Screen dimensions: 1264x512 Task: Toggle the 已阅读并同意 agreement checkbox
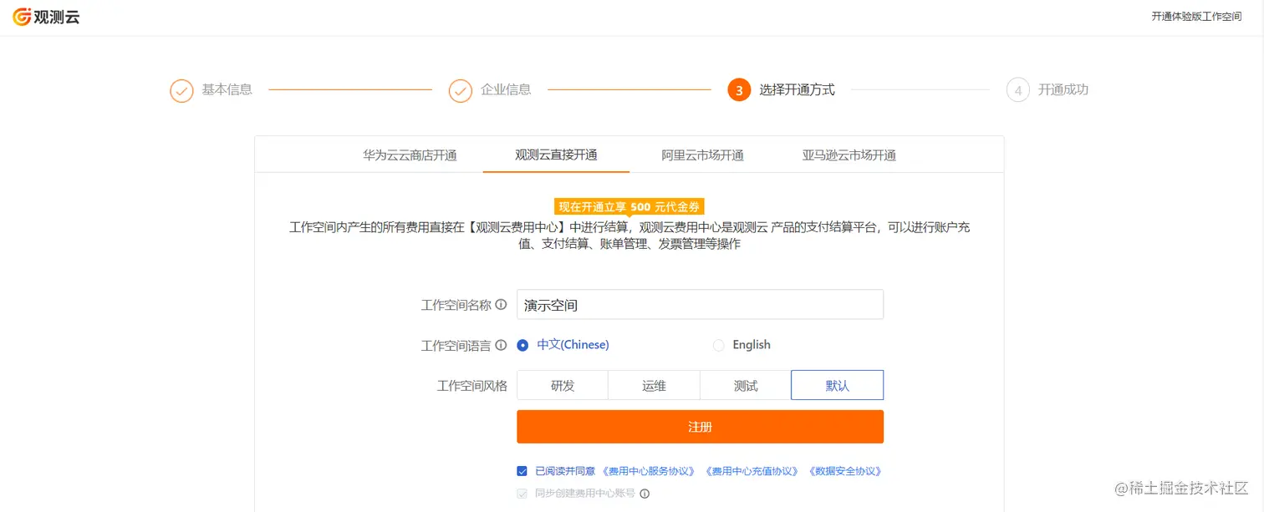(x=522, y=471)
